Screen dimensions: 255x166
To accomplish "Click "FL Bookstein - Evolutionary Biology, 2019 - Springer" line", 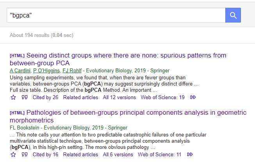I will pos(68,128).
